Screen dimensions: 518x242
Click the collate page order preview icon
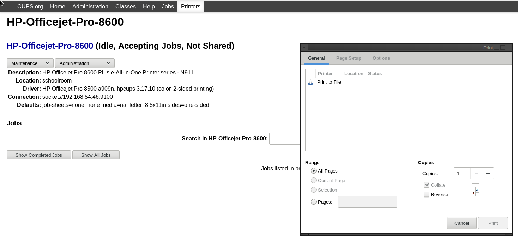(474, 190)
